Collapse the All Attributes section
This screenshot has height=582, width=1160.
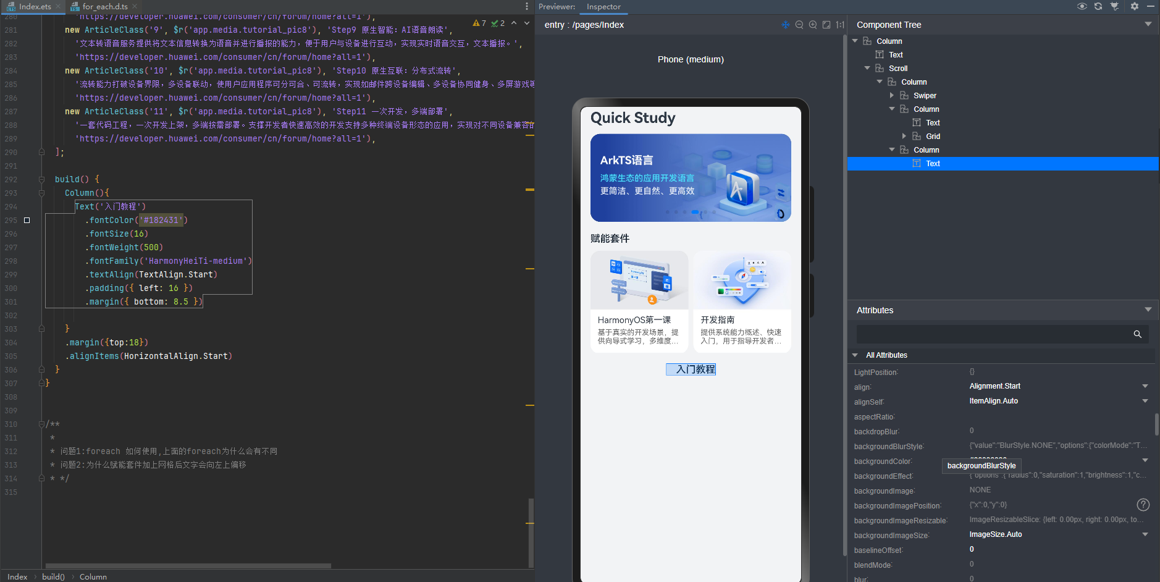(x=855, y=355)
